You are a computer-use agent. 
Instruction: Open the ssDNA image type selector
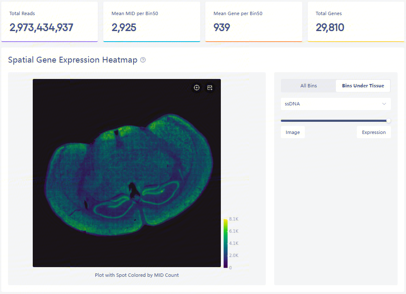[x=335, y=104]
